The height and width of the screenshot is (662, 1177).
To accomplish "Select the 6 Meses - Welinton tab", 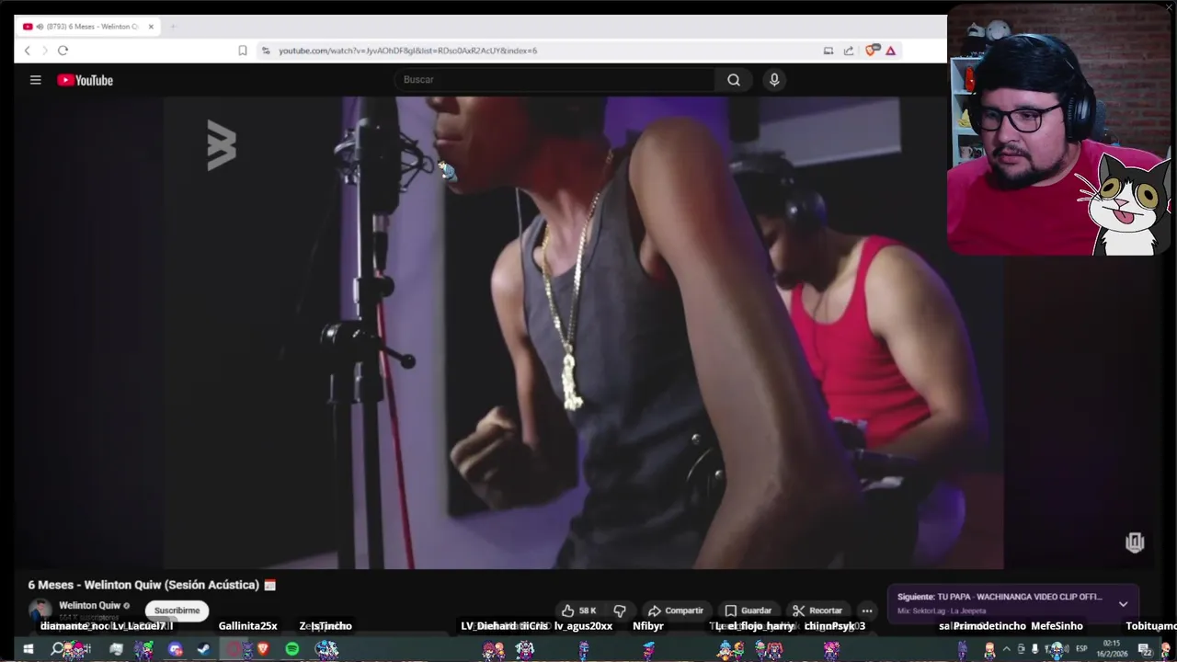I will click(89, 27).
